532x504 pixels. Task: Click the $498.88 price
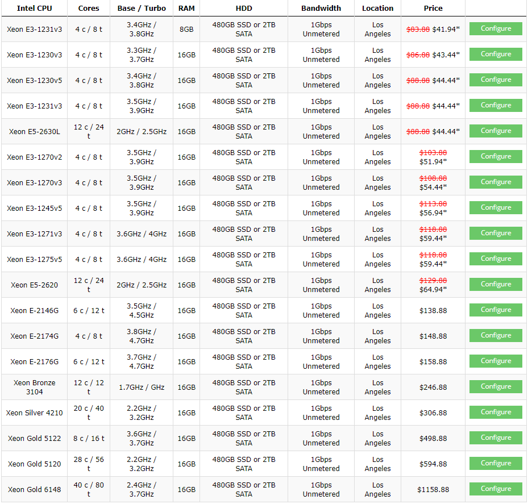pyautogui.click(x=433, y=439)
